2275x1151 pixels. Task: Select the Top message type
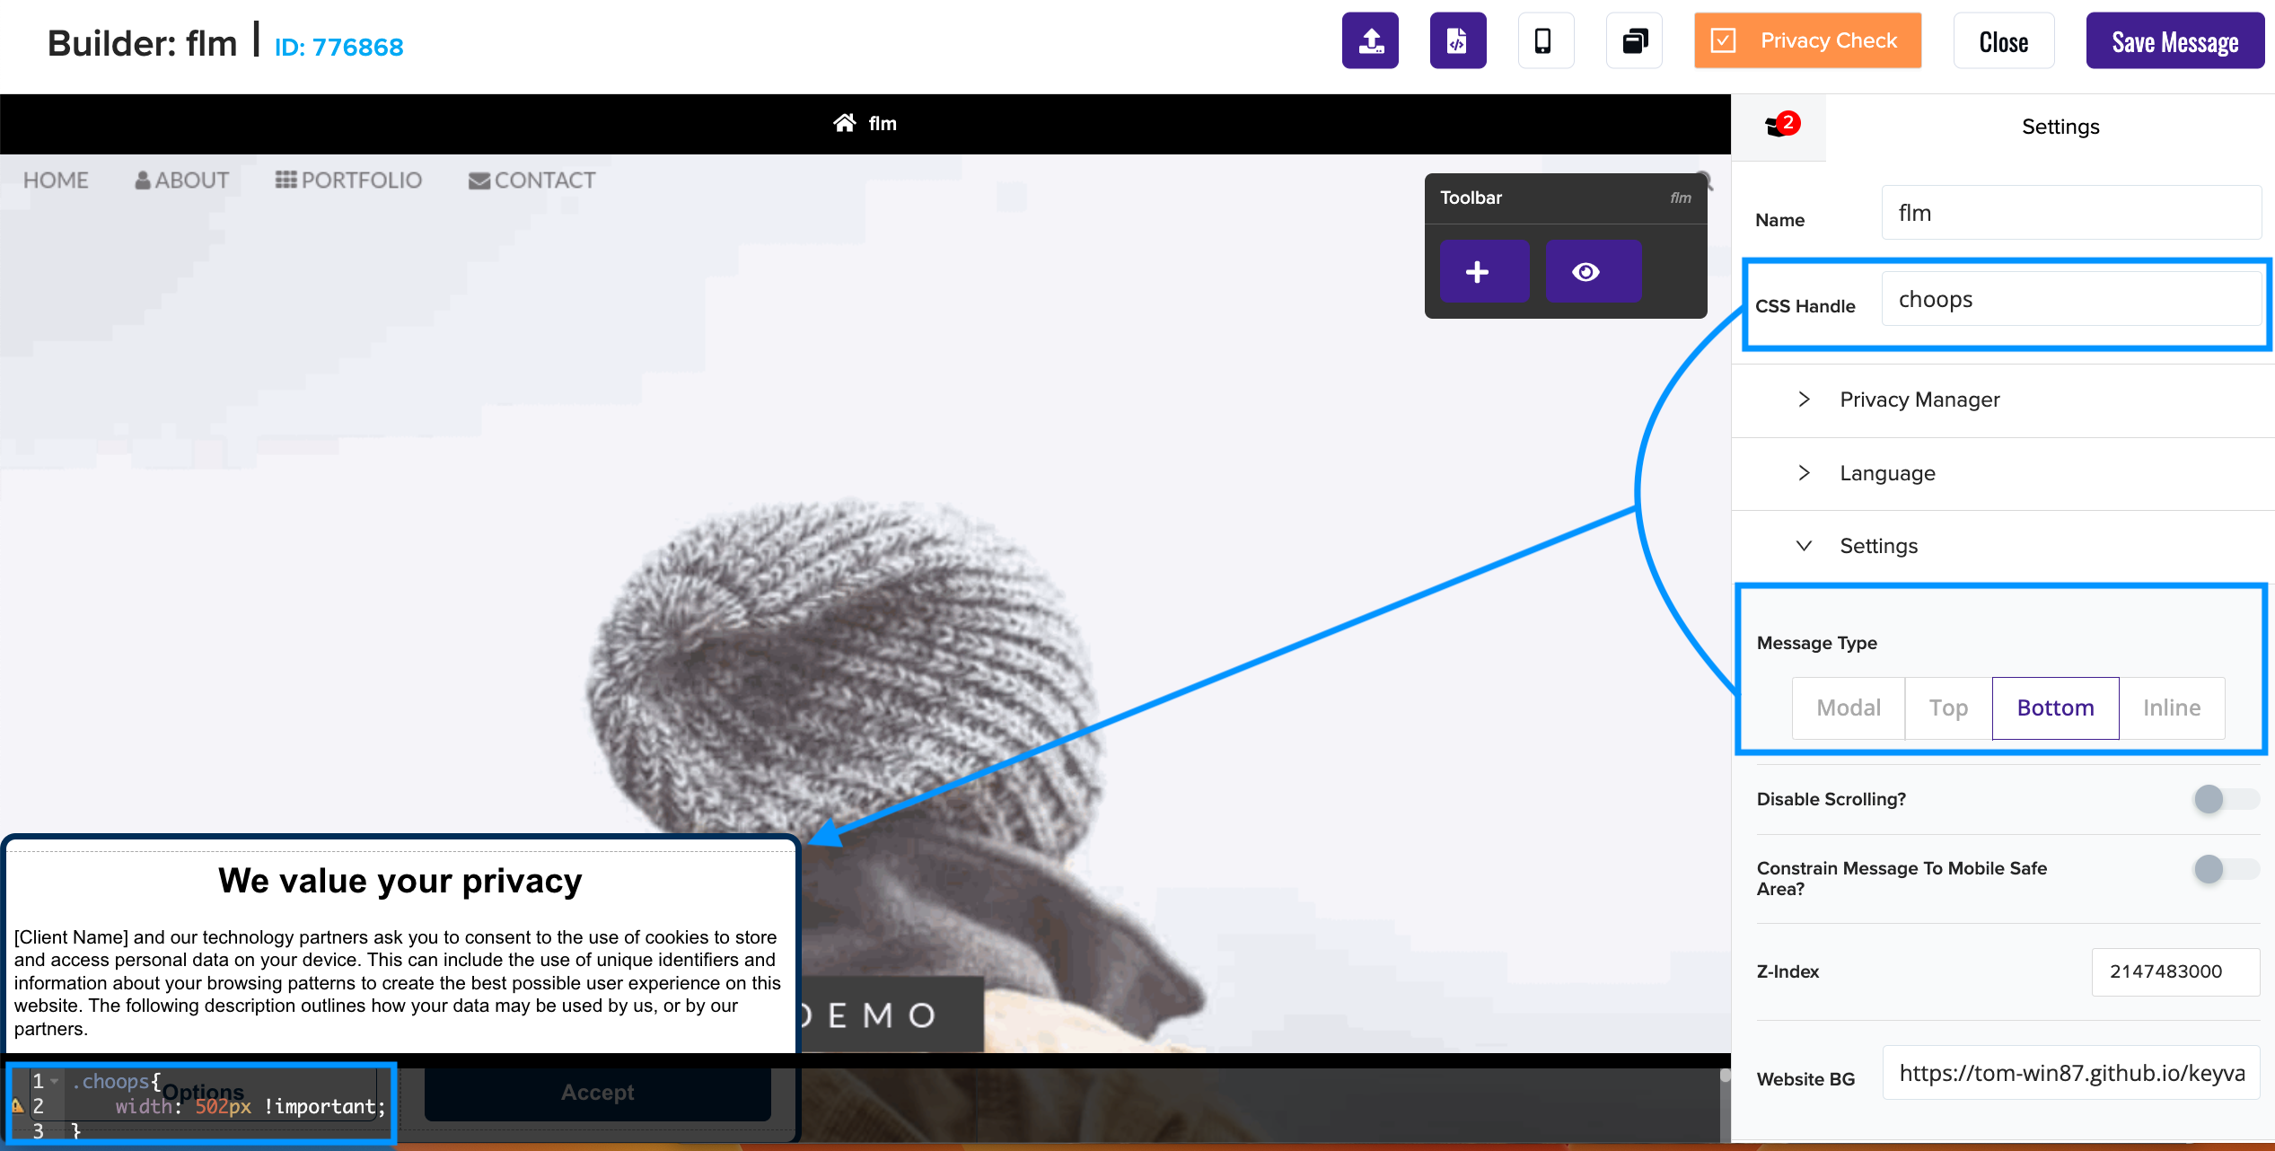(x=1948, y=708)
